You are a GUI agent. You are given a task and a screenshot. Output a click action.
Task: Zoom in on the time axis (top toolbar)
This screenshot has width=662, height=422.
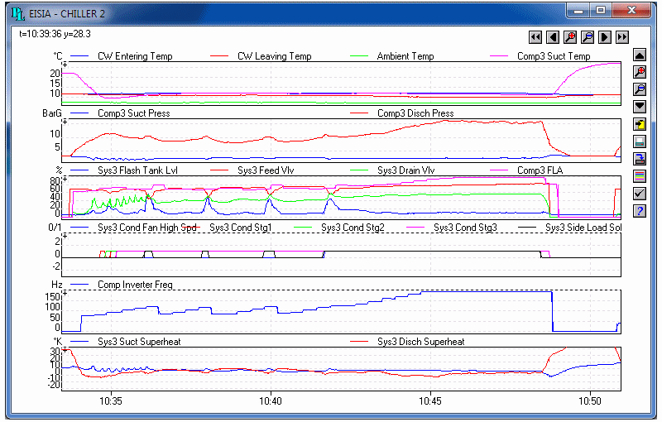click(570, 37)
